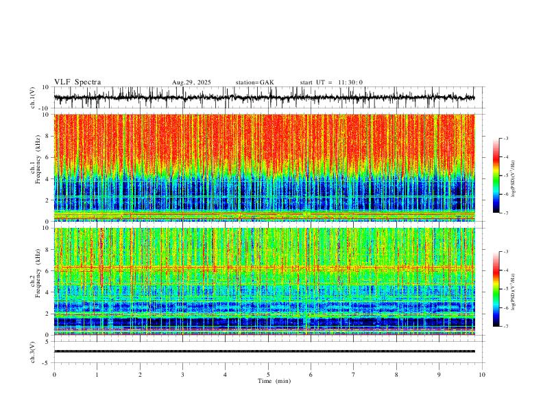Click the '8' kHz tick on ch.1 spectrogram axis
The height and width of the screenshot is (420, 543).
(47, 136)
